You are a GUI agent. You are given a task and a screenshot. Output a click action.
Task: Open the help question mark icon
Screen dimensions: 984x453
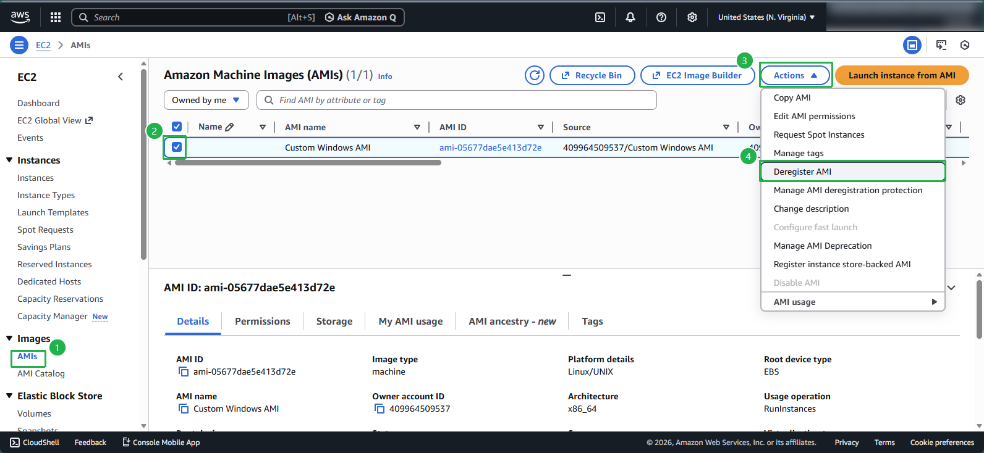coord(661,17)
